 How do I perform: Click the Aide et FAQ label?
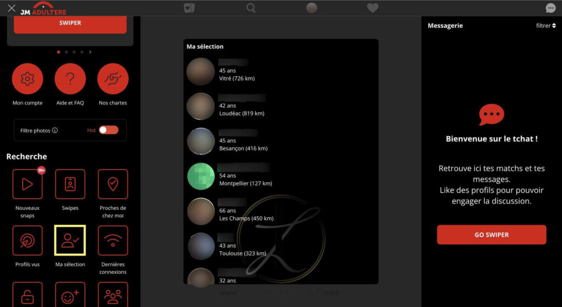[70, 103]
